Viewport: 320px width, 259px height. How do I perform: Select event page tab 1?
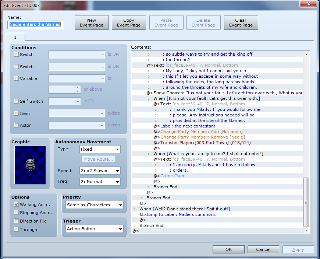click(x=15, y=37)
